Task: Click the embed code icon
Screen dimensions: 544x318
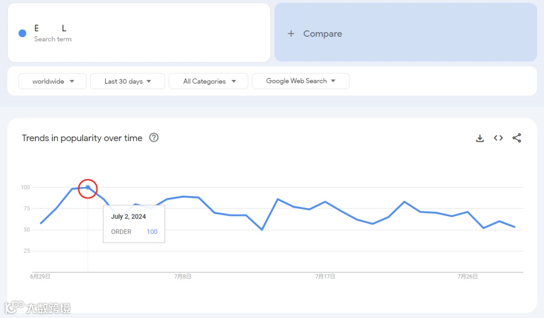Action: (498, 138)
